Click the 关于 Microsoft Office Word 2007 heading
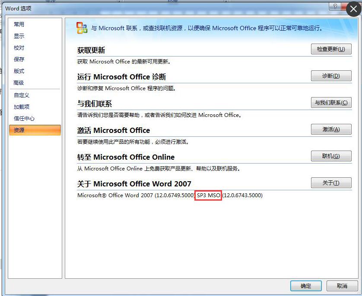This screenshot has height=296, width=362. (x=134, y=184)
